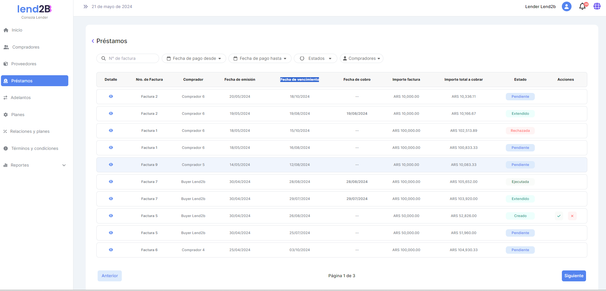Click the lend2B logo

[x=34, y=9]
